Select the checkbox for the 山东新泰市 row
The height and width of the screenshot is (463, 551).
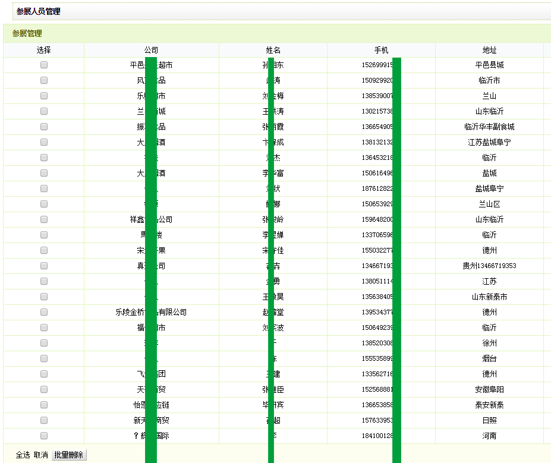point(44,297)
